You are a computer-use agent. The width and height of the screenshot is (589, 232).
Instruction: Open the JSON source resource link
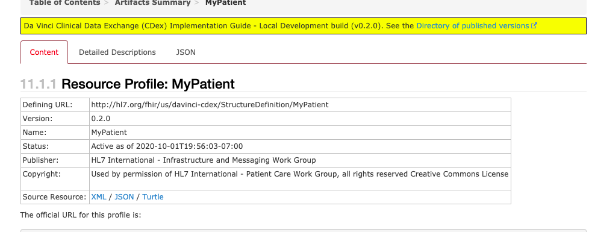pyautogui.click(x=124, y=197)
